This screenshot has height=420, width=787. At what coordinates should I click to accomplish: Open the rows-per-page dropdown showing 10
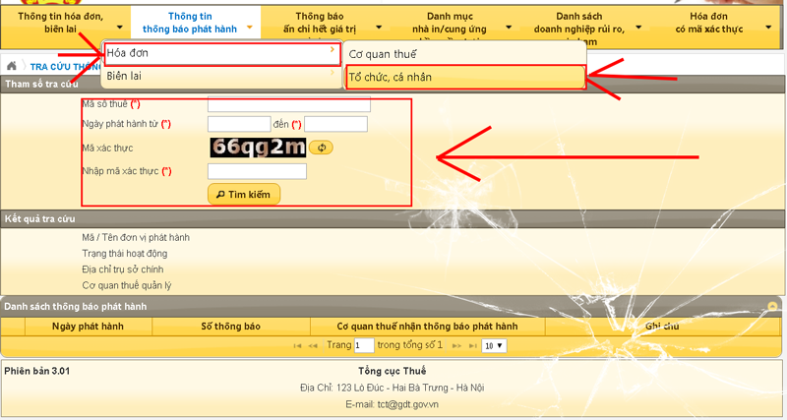pos(495,346)
